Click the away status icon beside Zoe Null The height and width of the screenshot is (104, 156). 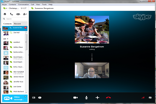coord(11,32)
